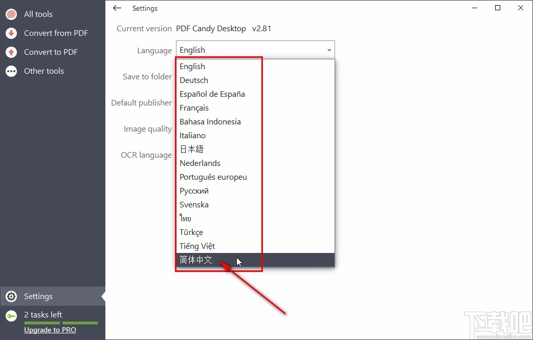
Task: Open Other tools section
Action: click(53, 71)
